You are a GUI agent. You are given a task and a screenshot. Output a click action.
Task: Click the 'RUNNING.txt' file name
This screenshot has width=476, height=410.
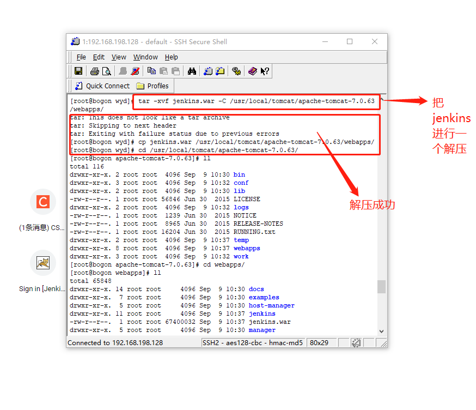pos(254,232)
